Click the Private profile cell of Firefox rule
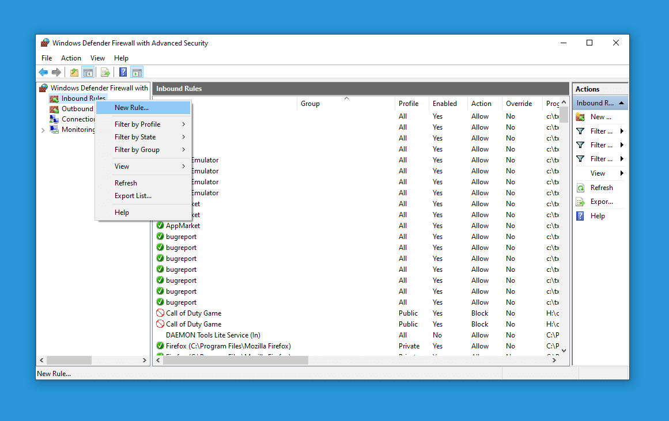 coord(409,346)
